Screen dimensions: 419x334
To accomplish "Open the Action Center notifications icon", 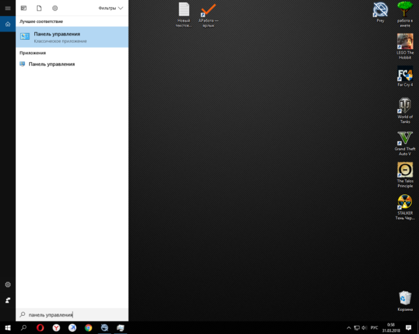I will coord(409,328).
